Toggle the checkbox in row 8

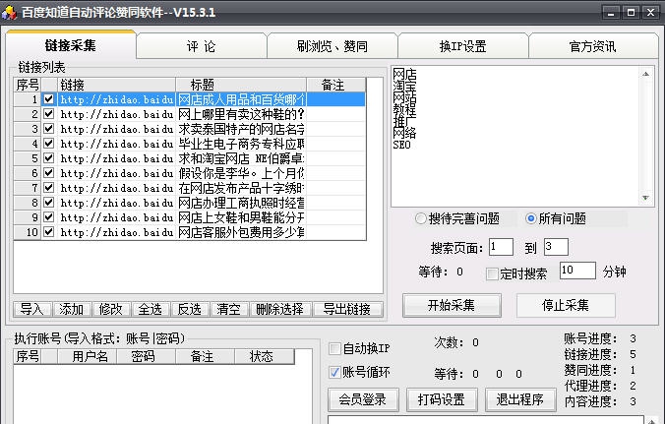point(49,203)
